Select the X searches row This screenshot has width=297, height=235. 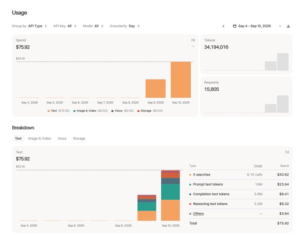[x=239, y=175]
